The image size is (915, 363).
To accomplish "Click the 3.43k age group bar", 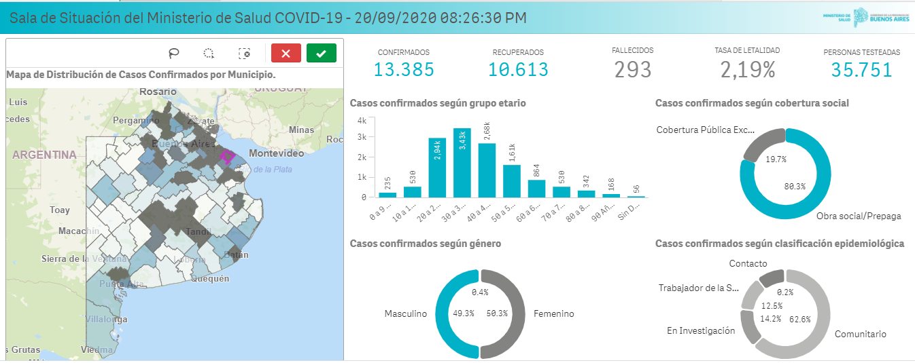I will point(462,163).
